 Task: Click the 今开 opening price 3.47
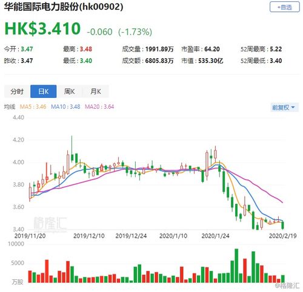tap(27, 49)
